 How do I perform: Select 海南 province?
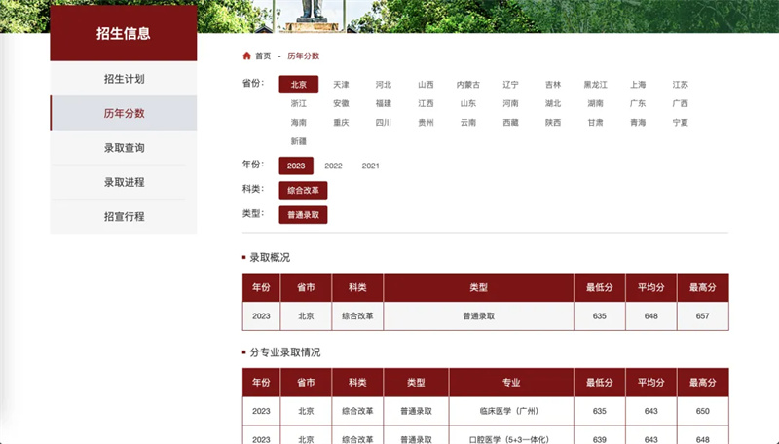[299, 122]
